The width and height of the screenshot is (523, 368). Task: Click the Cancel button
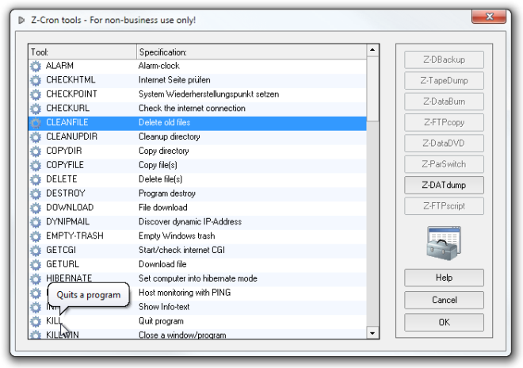coord(444,300)
